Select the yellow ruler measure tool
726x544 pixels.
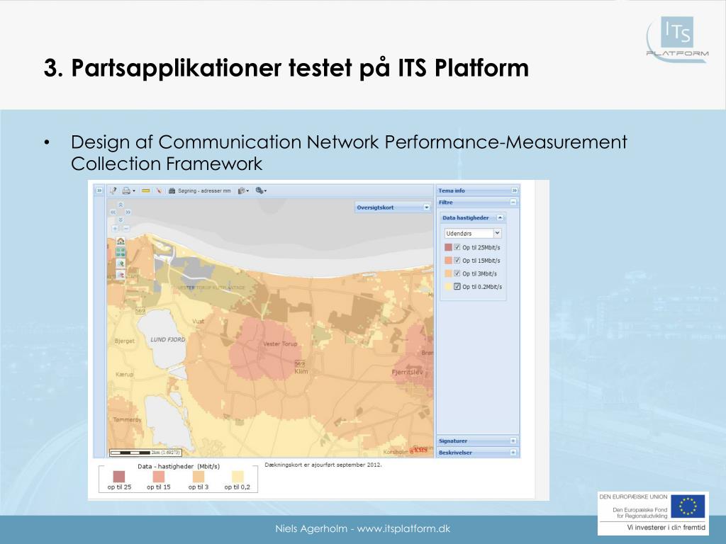pyautogui.click(x=145, y=191)
